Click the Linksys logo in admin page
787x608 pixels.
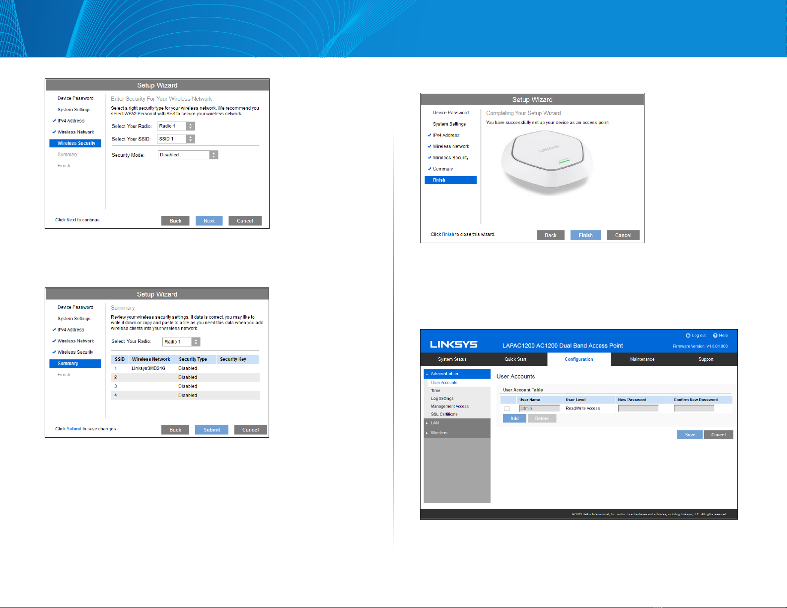(453, 344)
